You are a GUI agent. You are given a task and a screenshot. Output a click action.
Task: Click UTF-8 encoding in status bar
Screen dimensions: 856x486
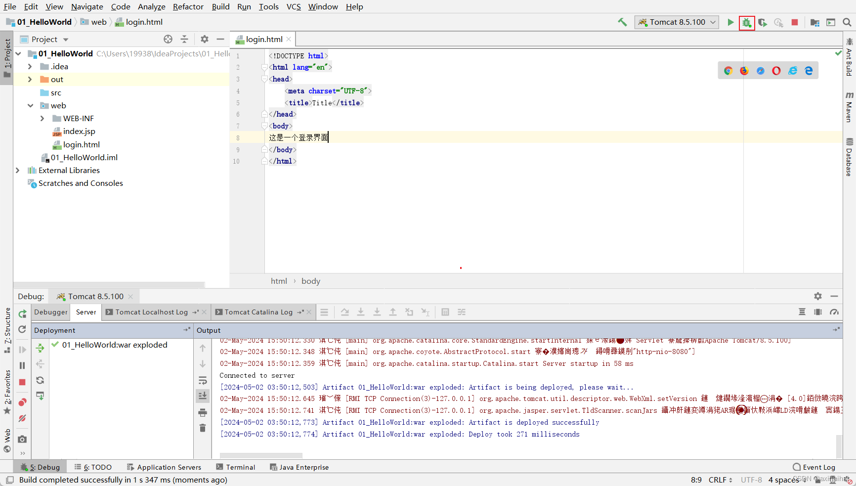tap(751, 480)
